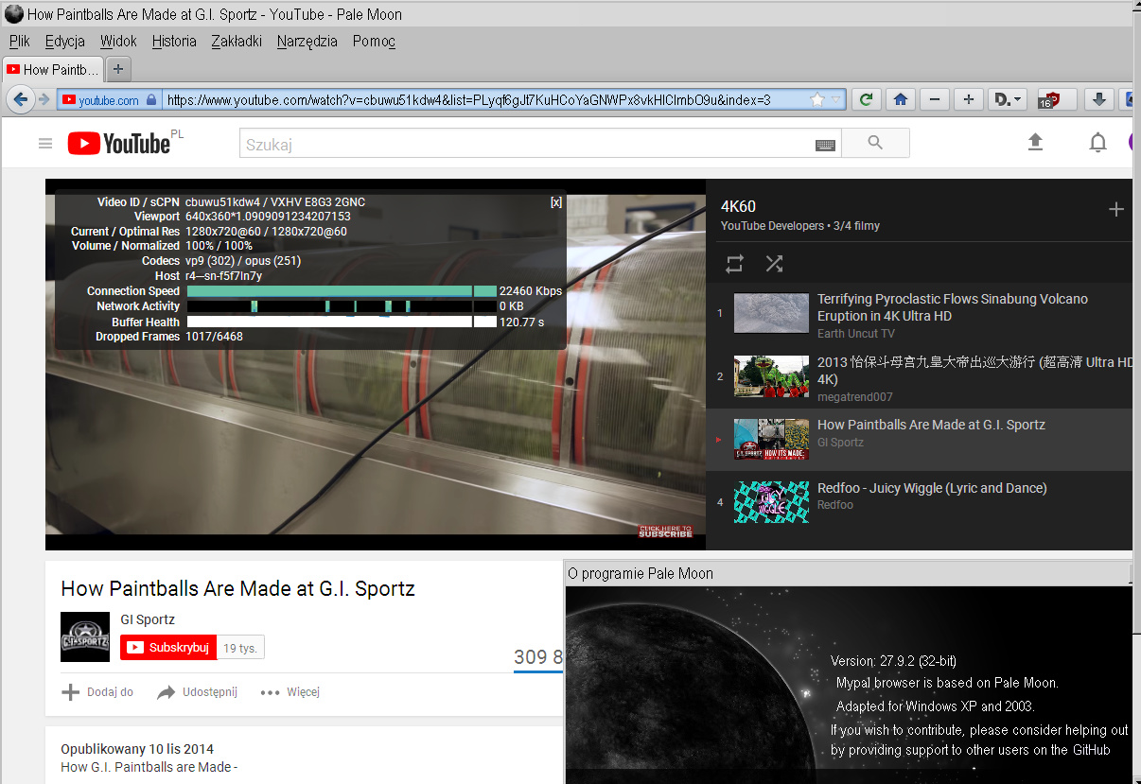Open the YouTube hamburger guide menu
Viewport: 1141px width, 784px height.
pyautogui.click(x=45, y=143)
